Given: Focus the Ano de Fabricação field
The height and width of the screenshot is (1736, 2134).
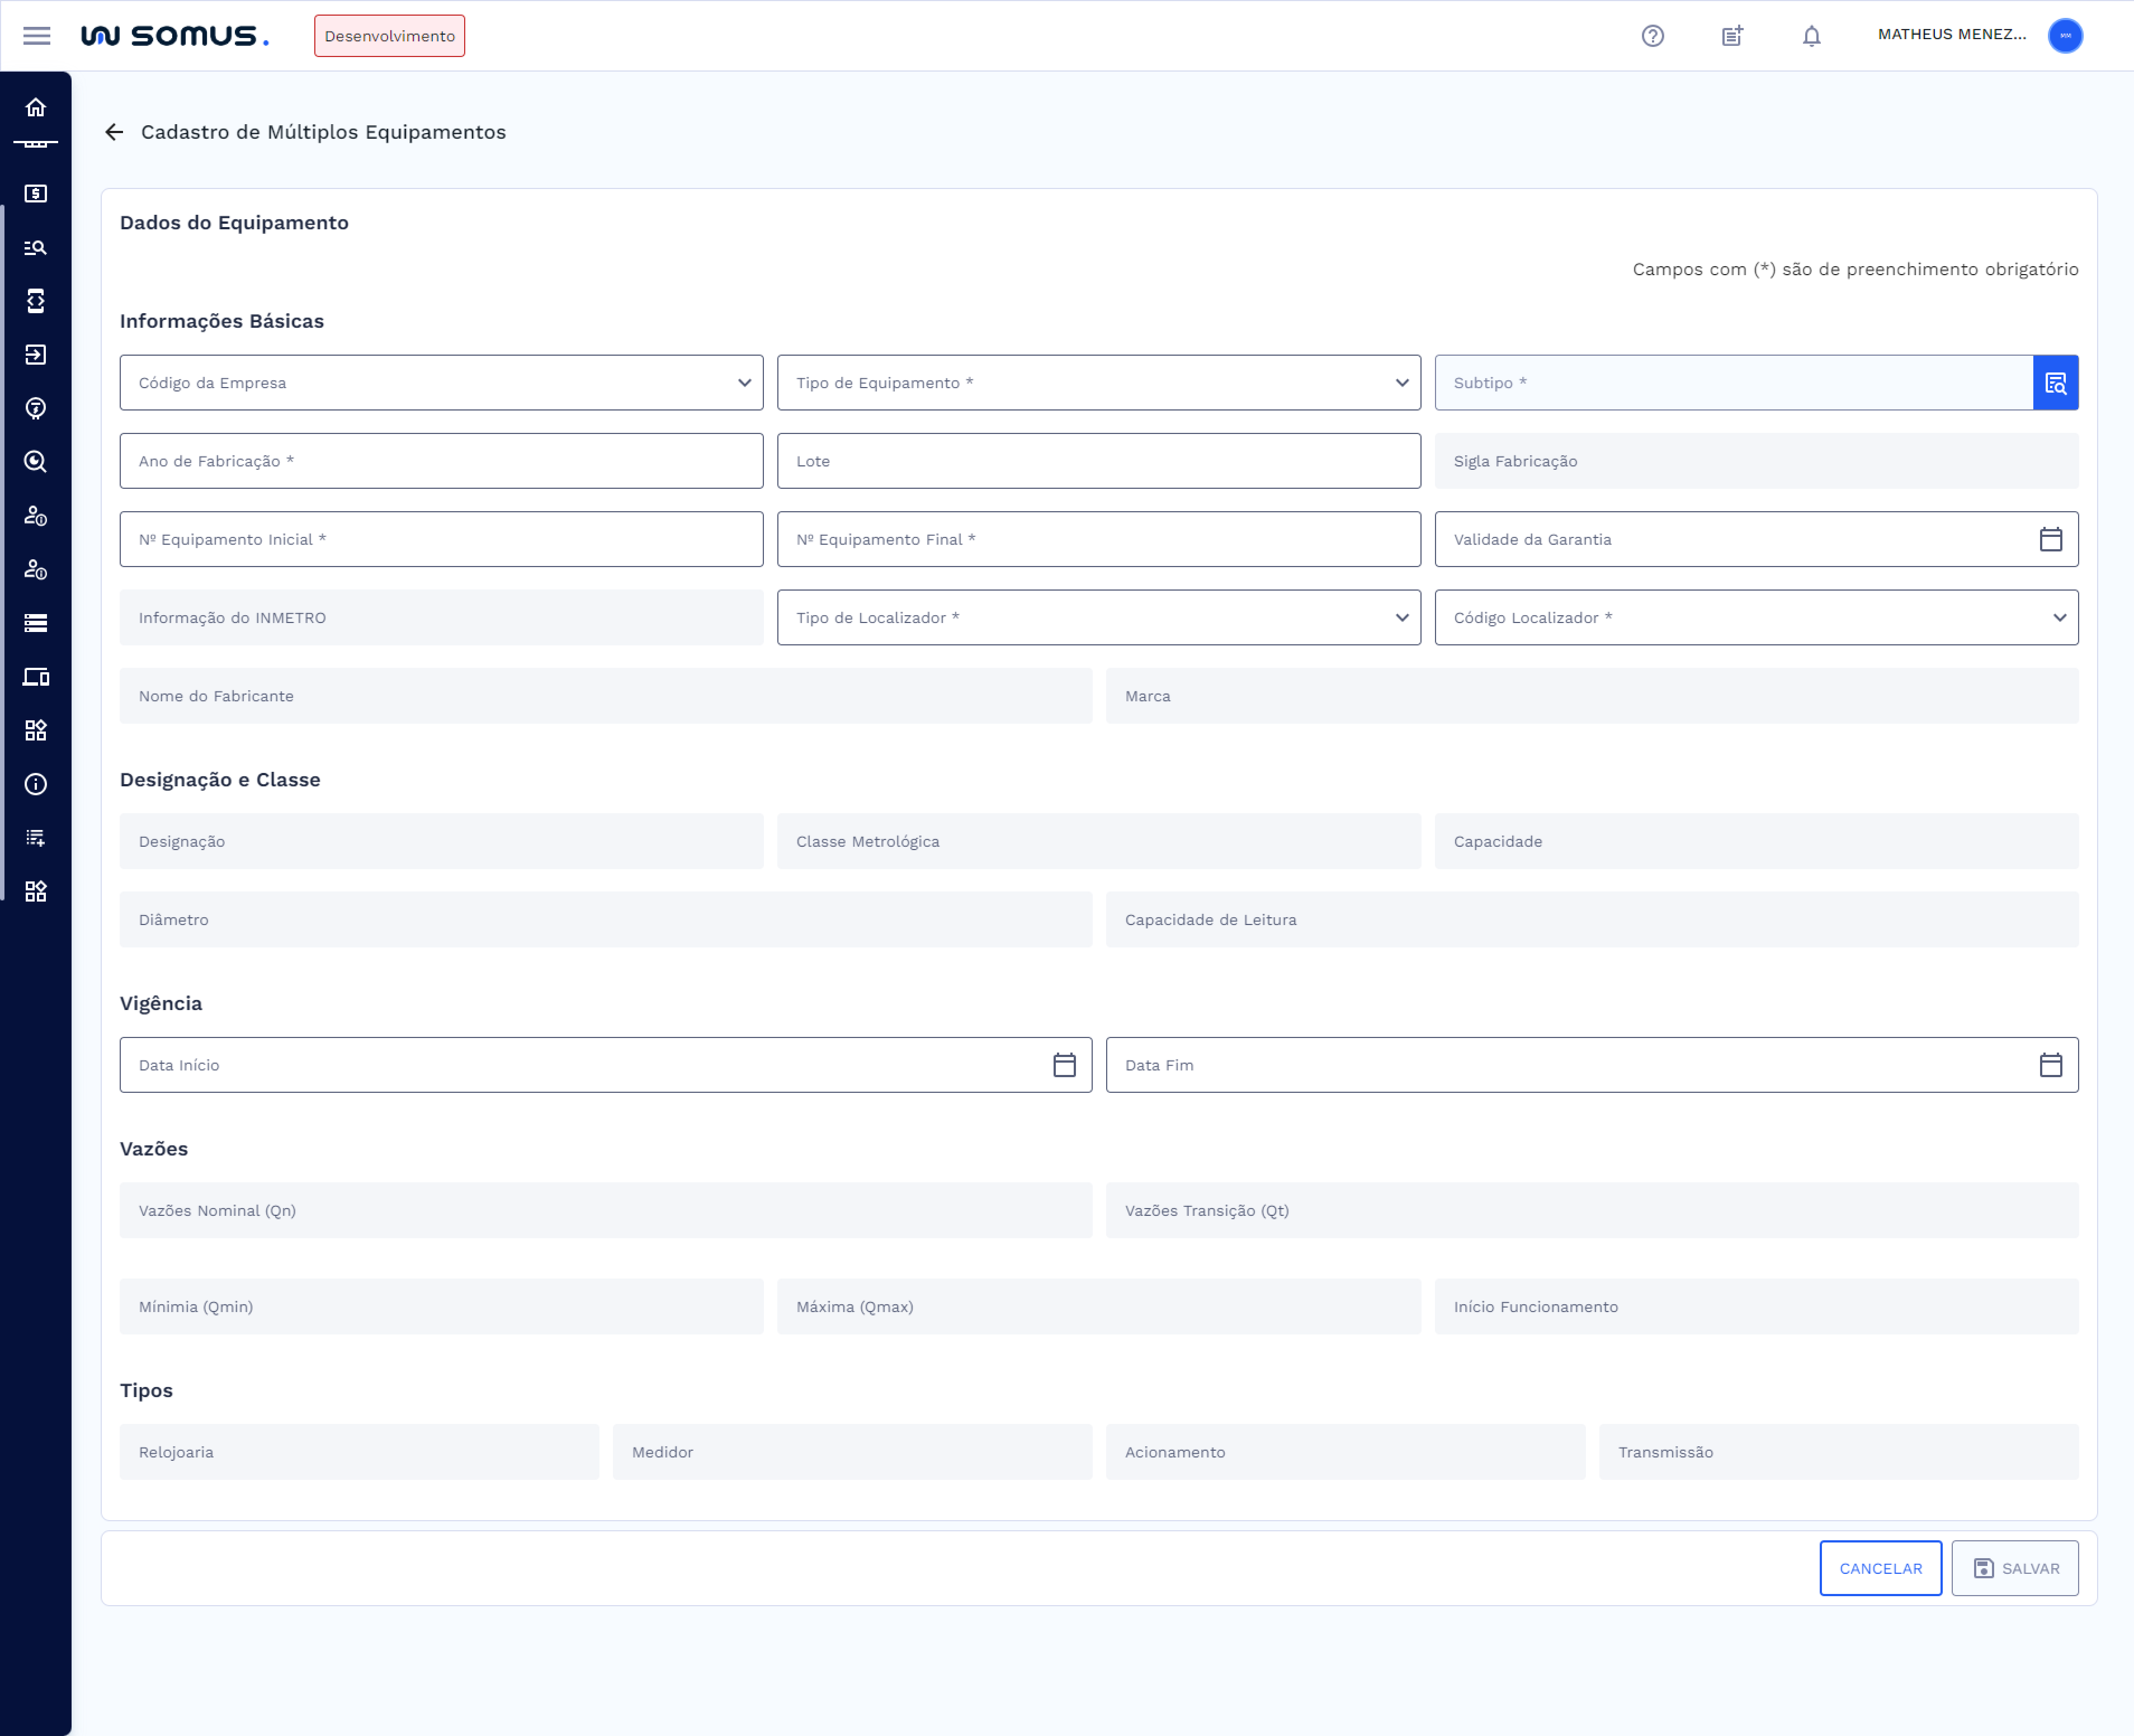Looking at the screenshot, I should coord(441,461).
